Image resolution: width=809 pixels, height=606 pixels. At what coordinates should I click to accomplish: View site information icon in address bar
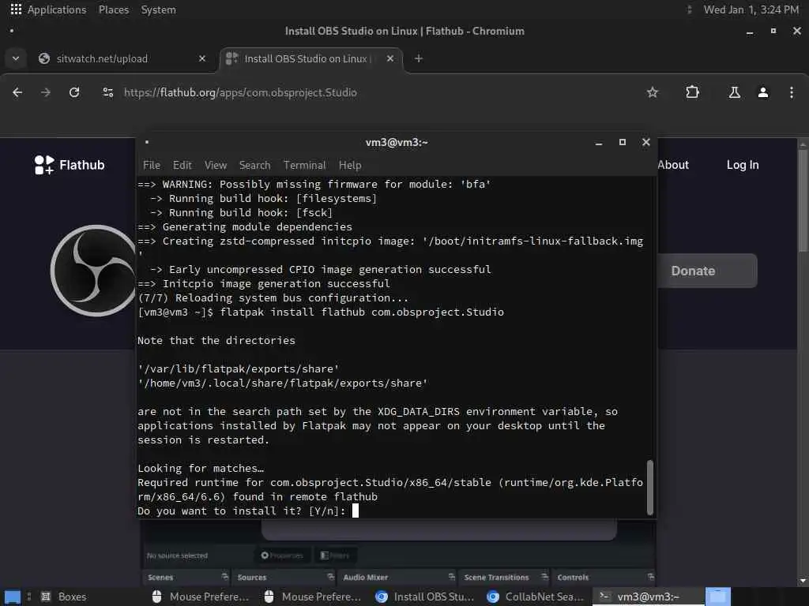(107, 92)
